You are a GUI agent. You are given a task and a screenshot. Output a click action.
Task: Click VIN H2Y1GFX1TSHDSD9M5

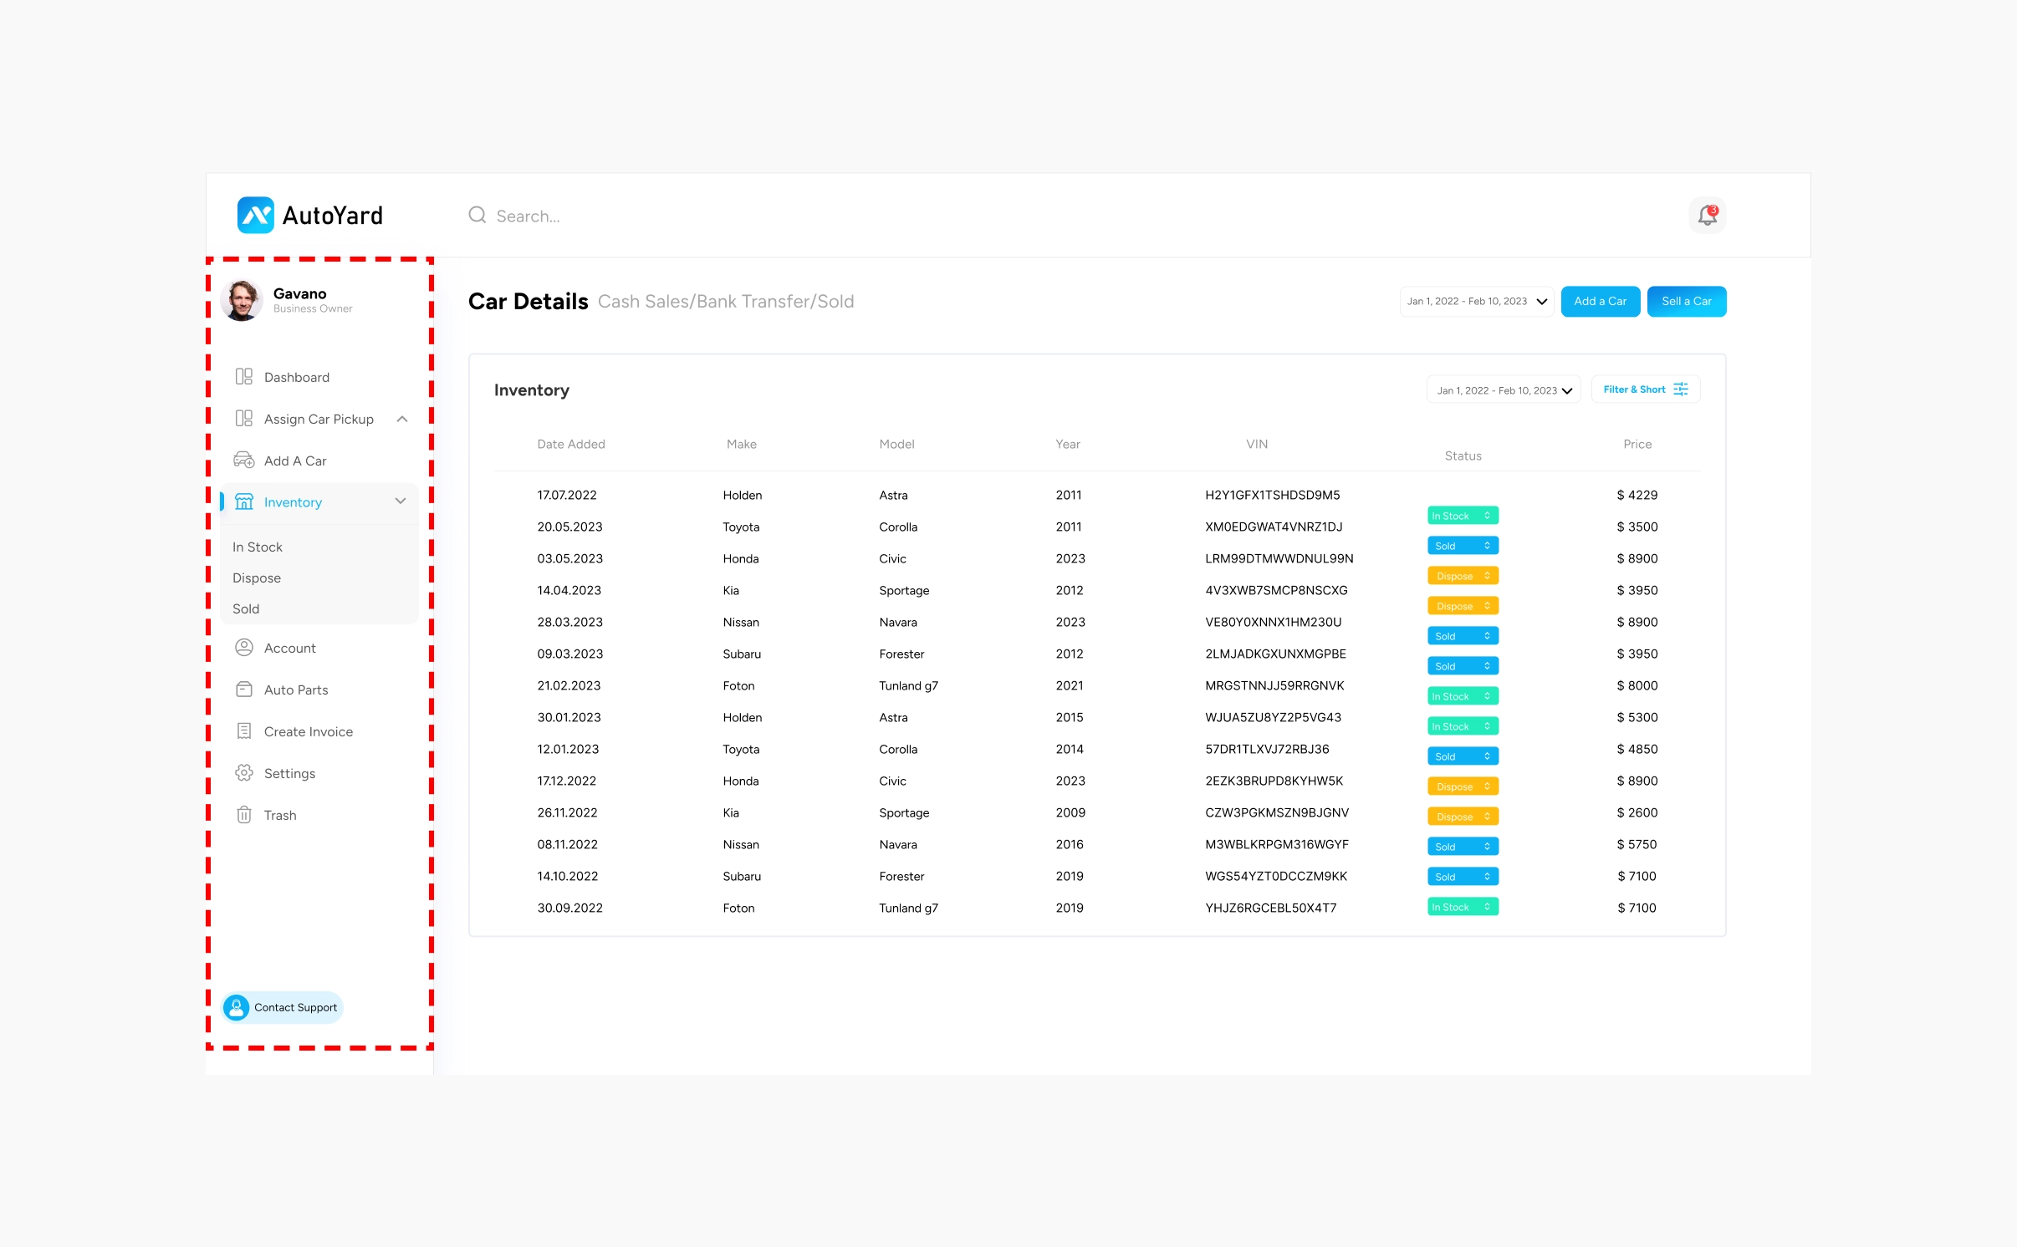click(1273, 495)
